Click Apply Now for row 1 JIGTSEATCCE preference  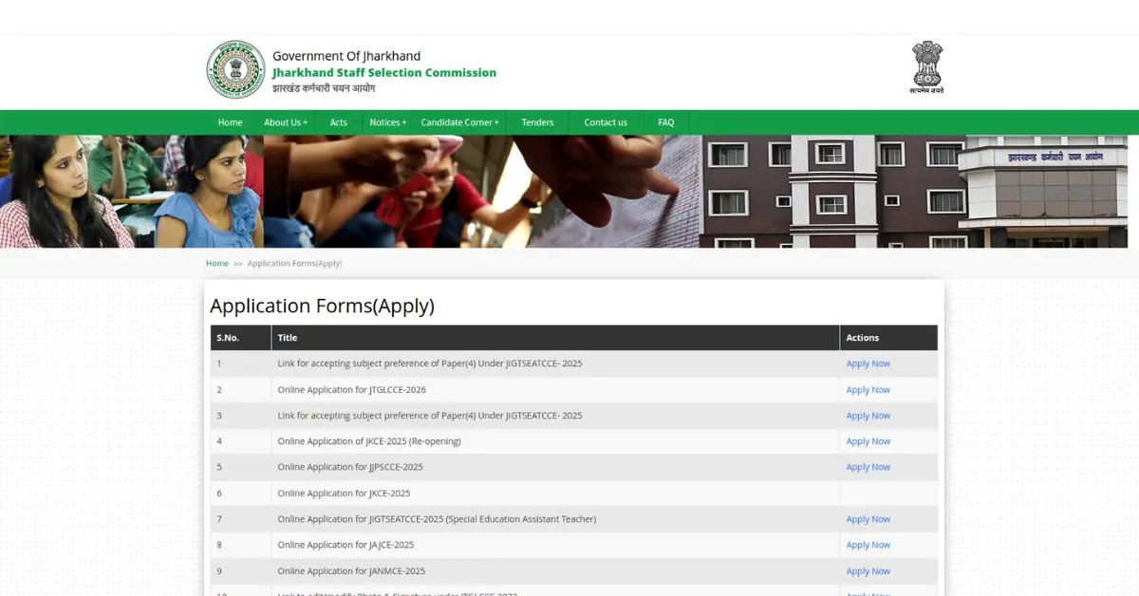pyautogui.click(x=868, y=363)
